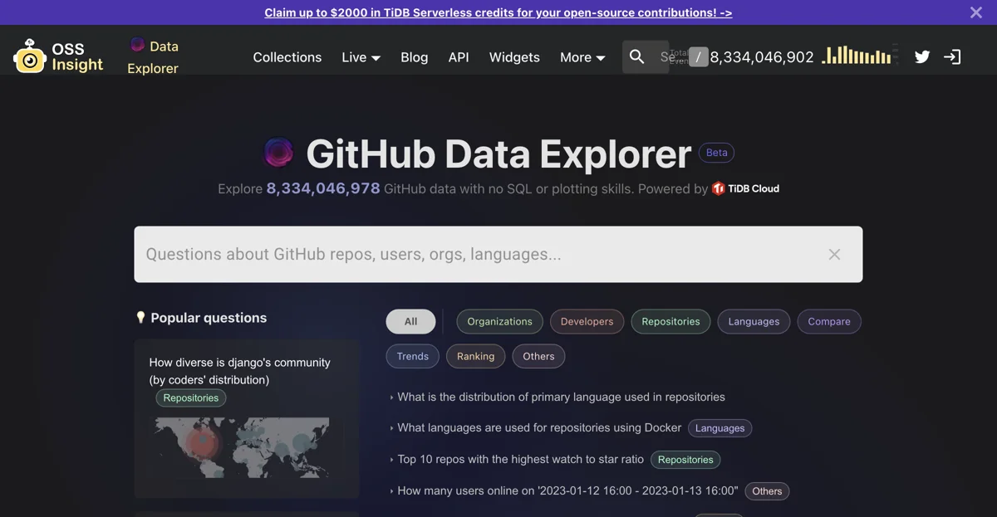Click Repositories tag on django card

[x=190, y=398]
